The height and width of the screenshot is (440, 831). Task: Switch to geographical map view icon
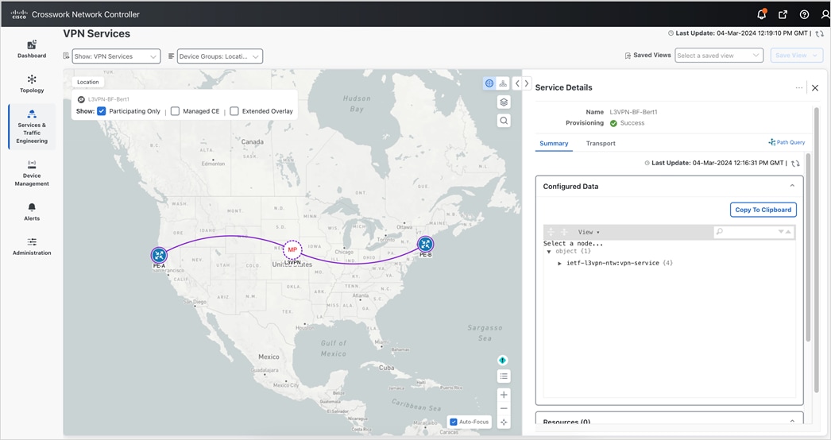[489, 83]
